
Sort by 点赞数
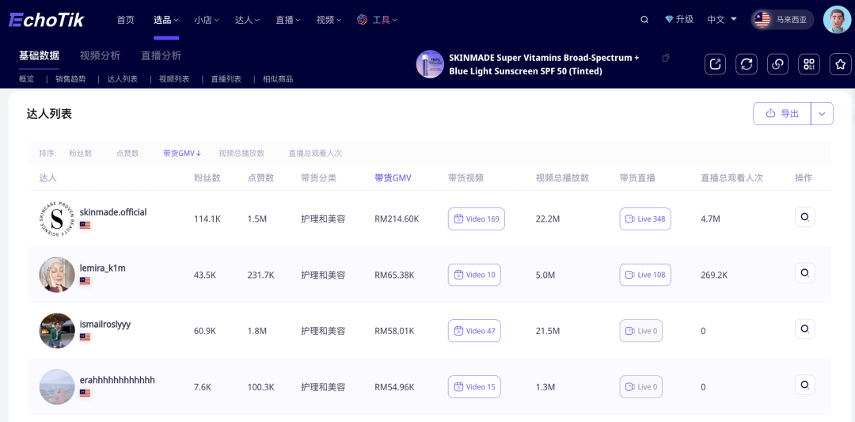[127, 154]
